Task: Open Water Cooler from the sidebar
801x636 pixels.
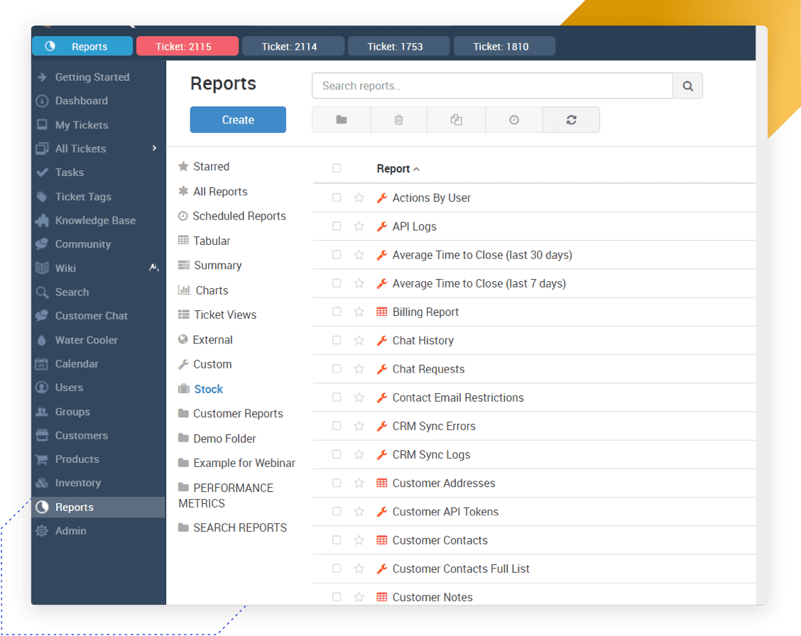Action: (86, 340)
